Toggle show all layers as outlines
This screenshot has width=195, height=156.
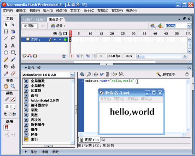(65, 33)
